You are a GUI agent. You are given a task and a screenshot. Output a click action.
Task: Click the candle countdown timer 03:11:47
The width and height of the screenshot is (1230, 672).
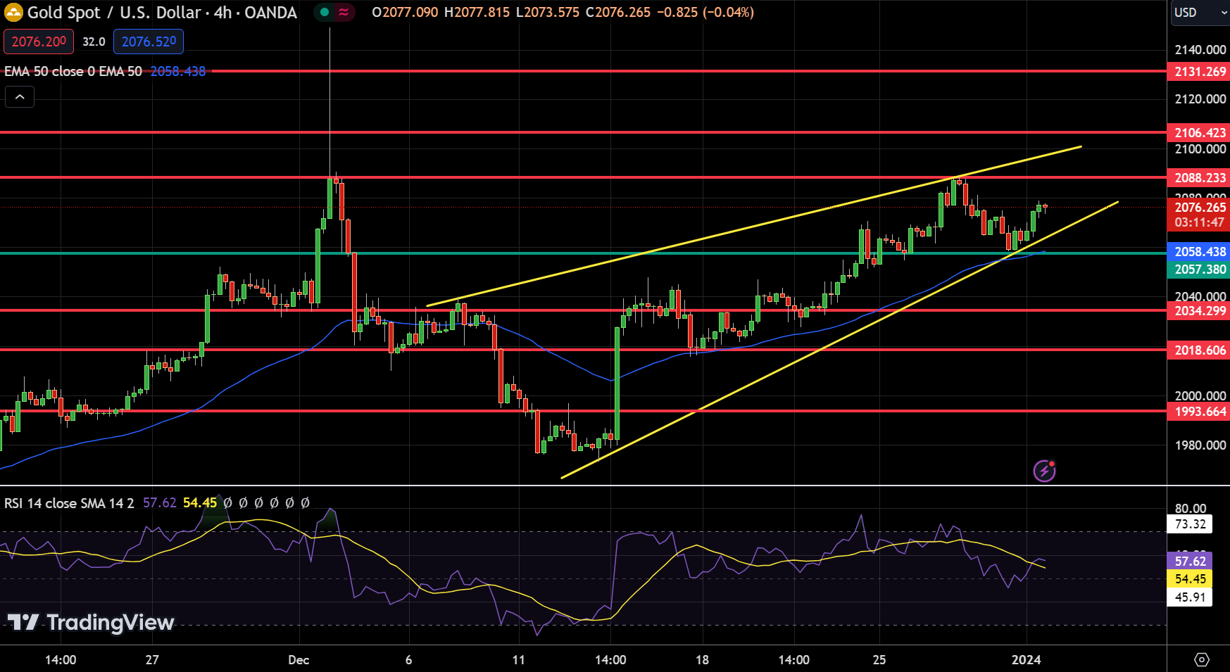1199,222
